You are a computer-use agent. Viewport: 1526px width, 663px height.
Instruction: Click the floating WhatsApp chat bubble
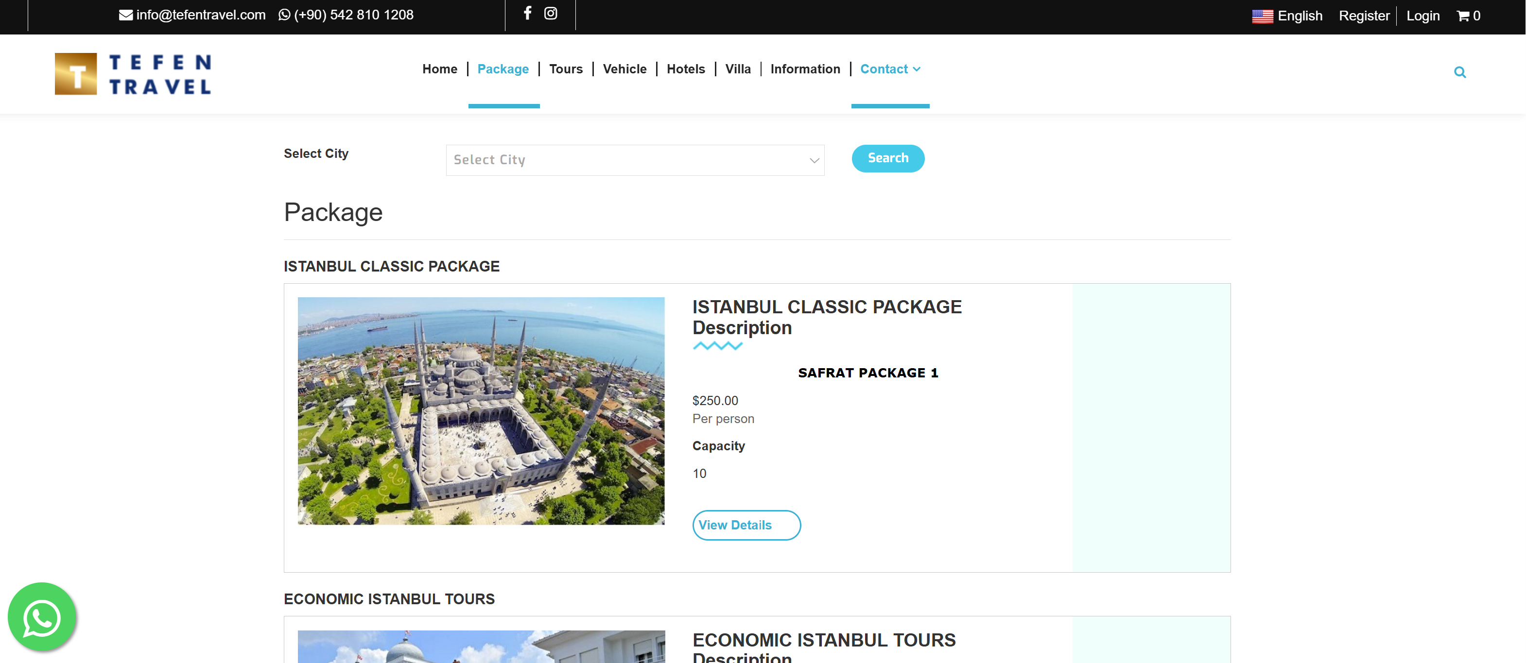point(41,617)
